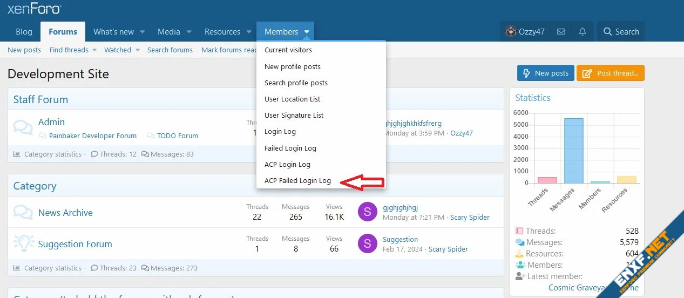Image resolution: width=684 pixels, height=298 pixels.
Task: Open the Painbaker Developer Forum link
Action: tap(92, 136)
